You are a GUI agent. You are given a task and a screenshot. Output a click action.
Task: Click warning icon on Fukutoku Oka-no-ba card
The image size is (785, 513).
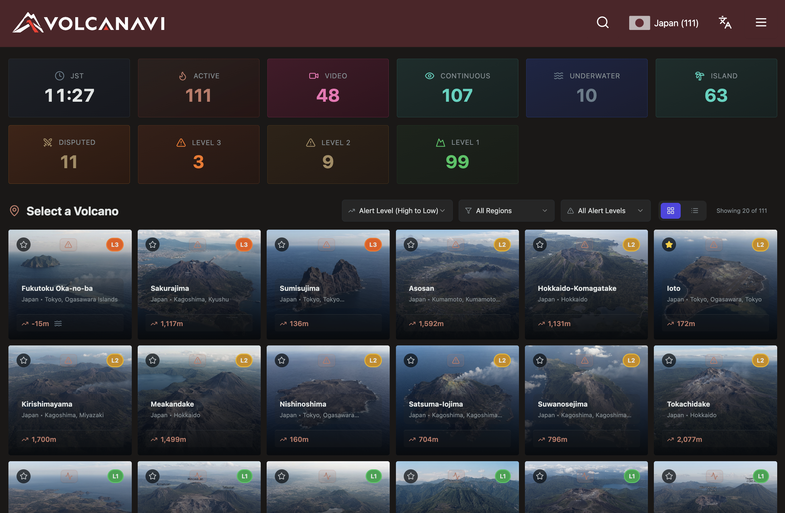(x=68, y=245)
